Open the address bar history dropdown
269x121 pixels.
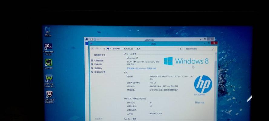pyautogui.click(x=178, y=49)
